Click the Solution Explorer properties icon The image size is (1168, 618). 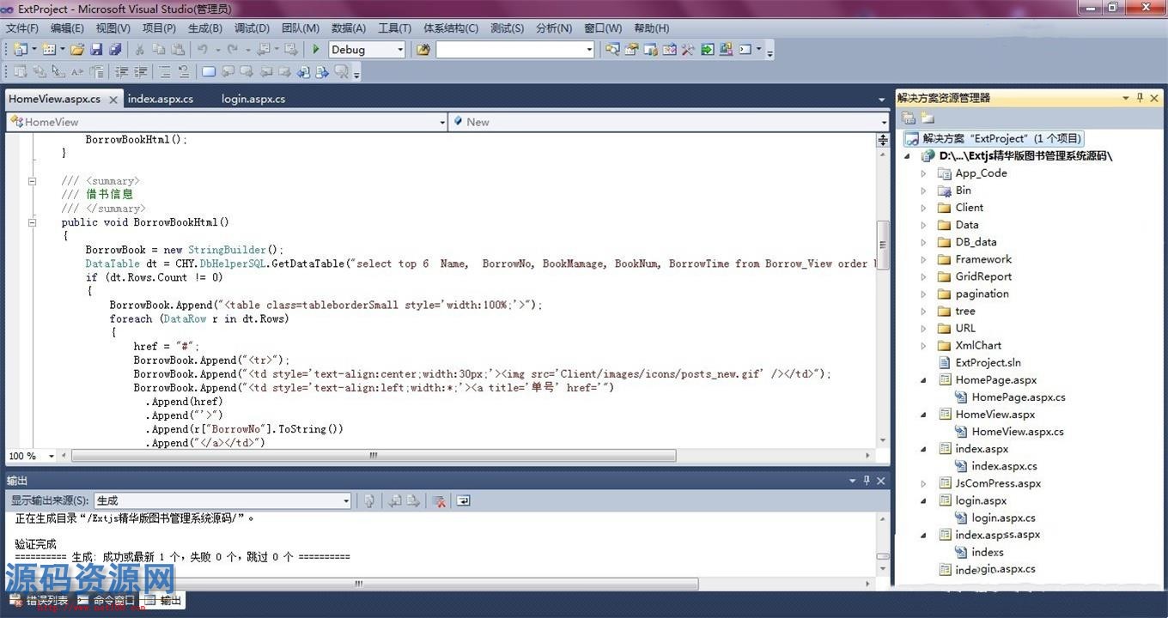tap(909, 118)
